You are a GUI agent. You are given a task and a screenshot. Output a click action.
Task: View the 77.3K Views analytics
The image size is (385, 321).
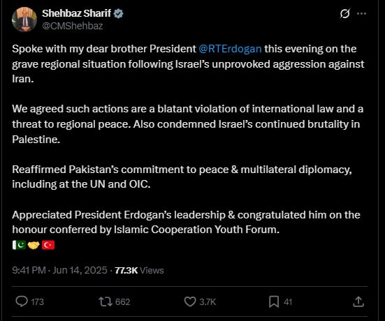click(x=139, y=270)
